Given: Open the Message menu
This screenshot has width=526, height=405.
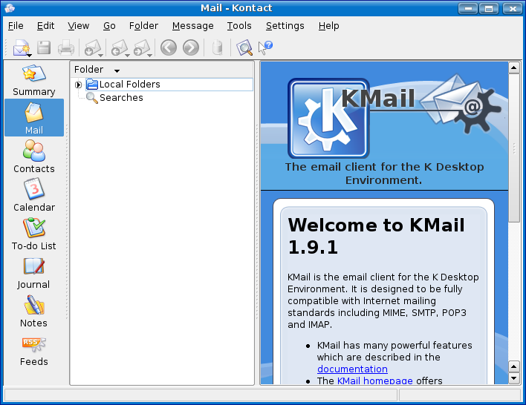Looking at the screenshot, I should [192, 26].
